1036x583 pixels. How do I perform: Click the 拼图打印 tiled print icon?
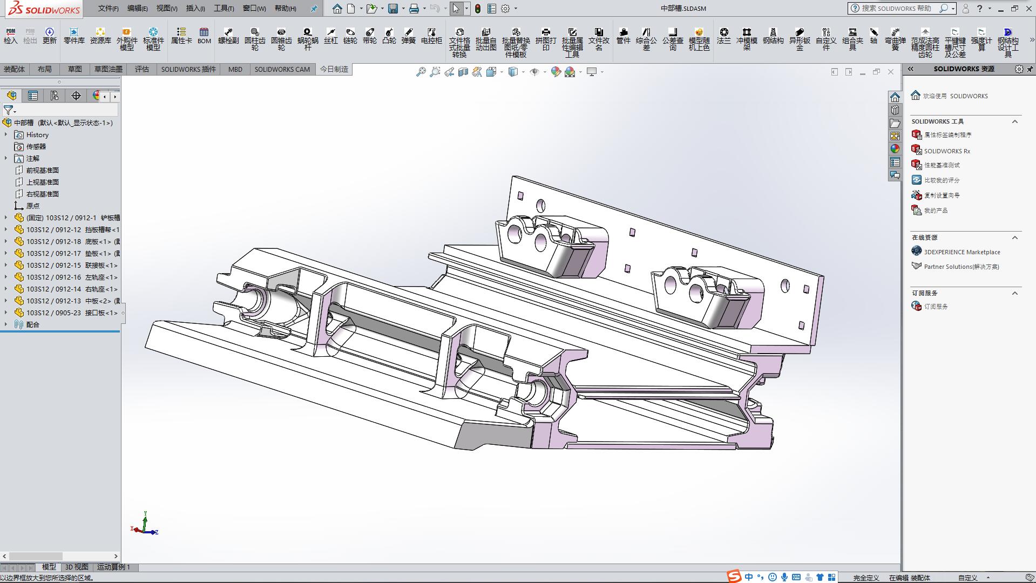(546, 39)
